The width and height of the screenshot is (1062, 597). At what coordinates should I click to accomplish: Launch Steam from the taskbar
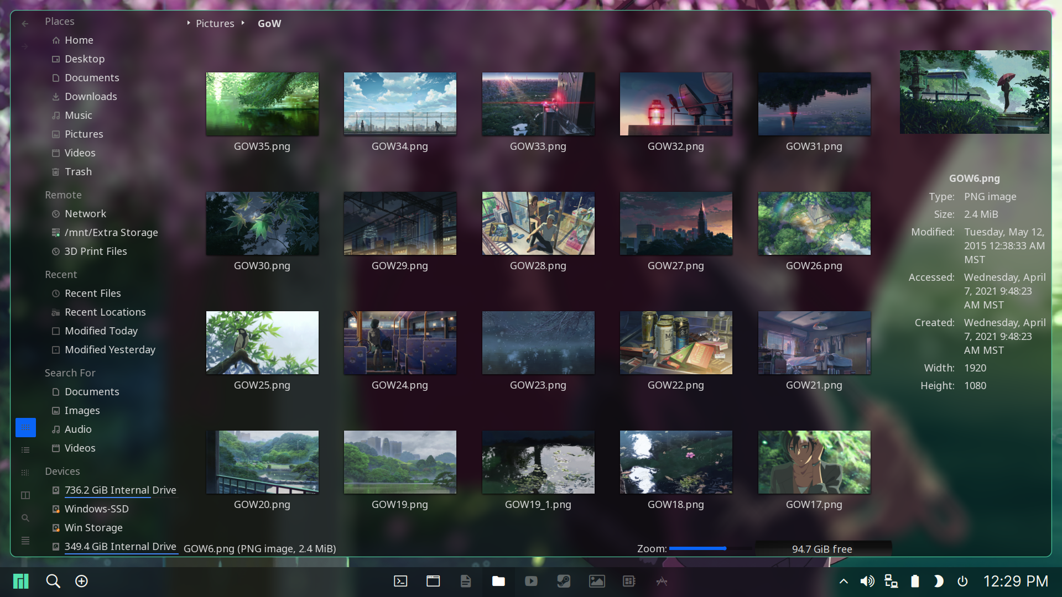pyautogui.click(x=564, y=581)
